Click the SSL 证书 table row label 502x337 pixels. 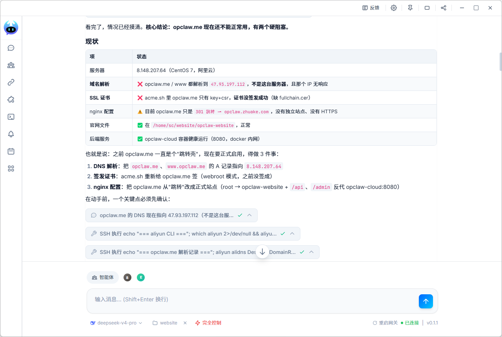tap(100, 98)
